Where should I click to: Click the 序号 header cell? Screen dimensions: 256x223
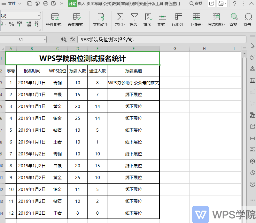coord(11,71)
